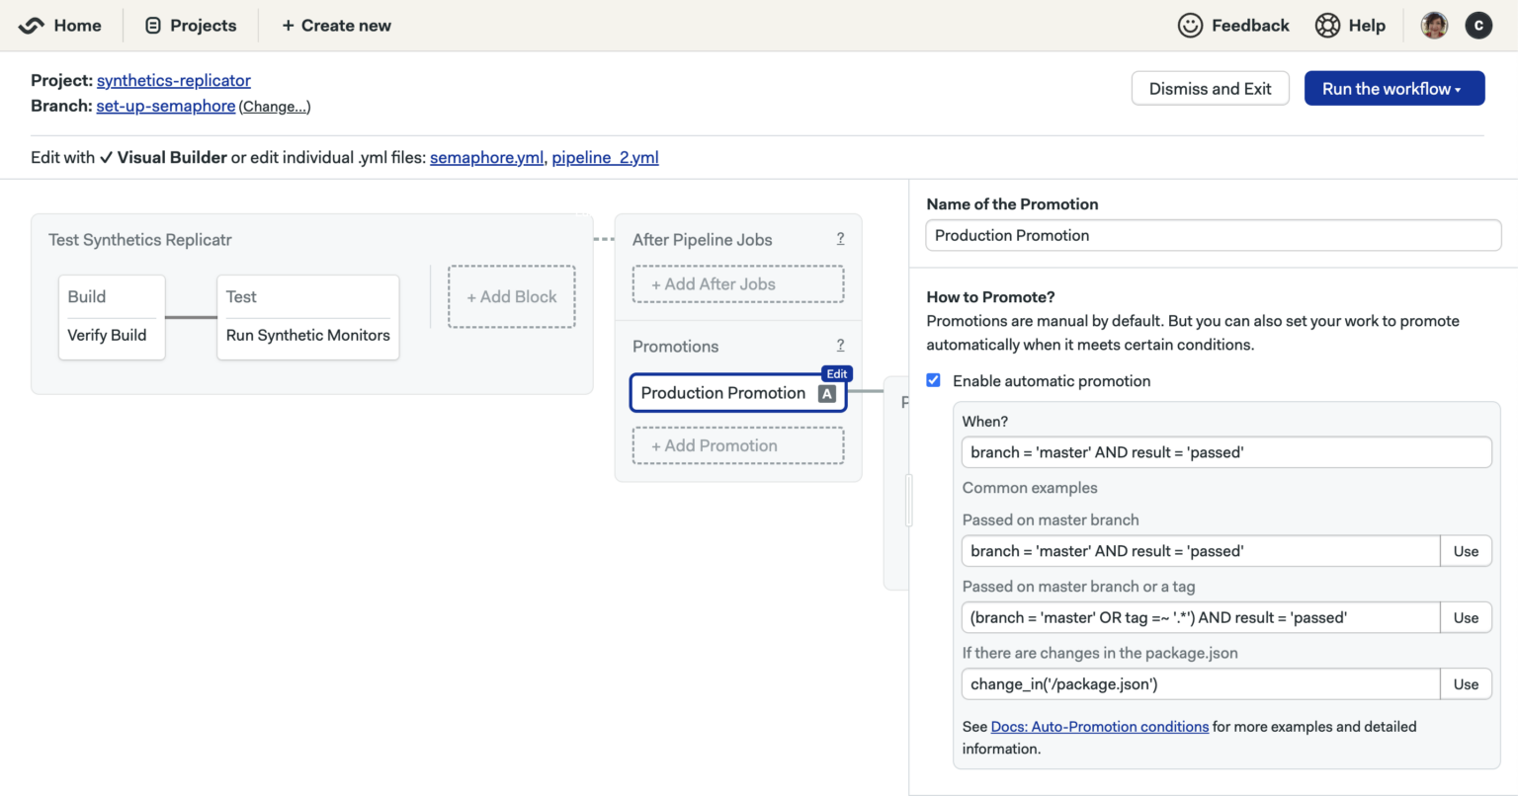
Task: Toggle the Enable automatic promotion checkbox
Action: click(x=933, y=379)
